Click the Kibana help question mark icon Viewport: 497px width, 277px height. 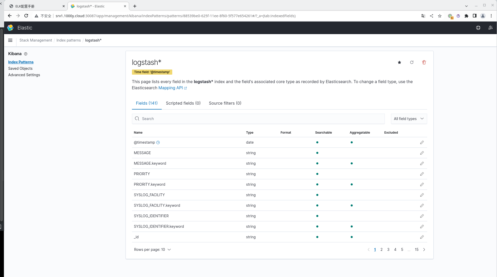point(26,54)
